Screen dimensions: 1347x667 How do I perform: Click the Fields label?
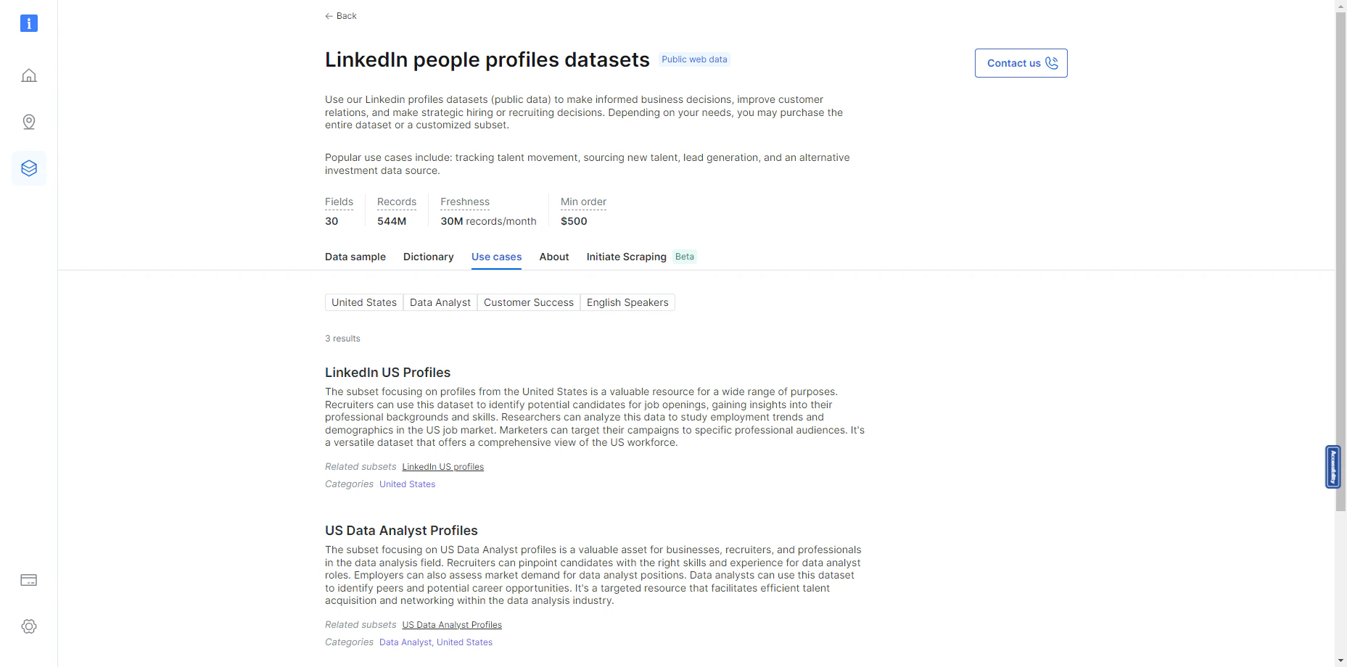[339, 202]
